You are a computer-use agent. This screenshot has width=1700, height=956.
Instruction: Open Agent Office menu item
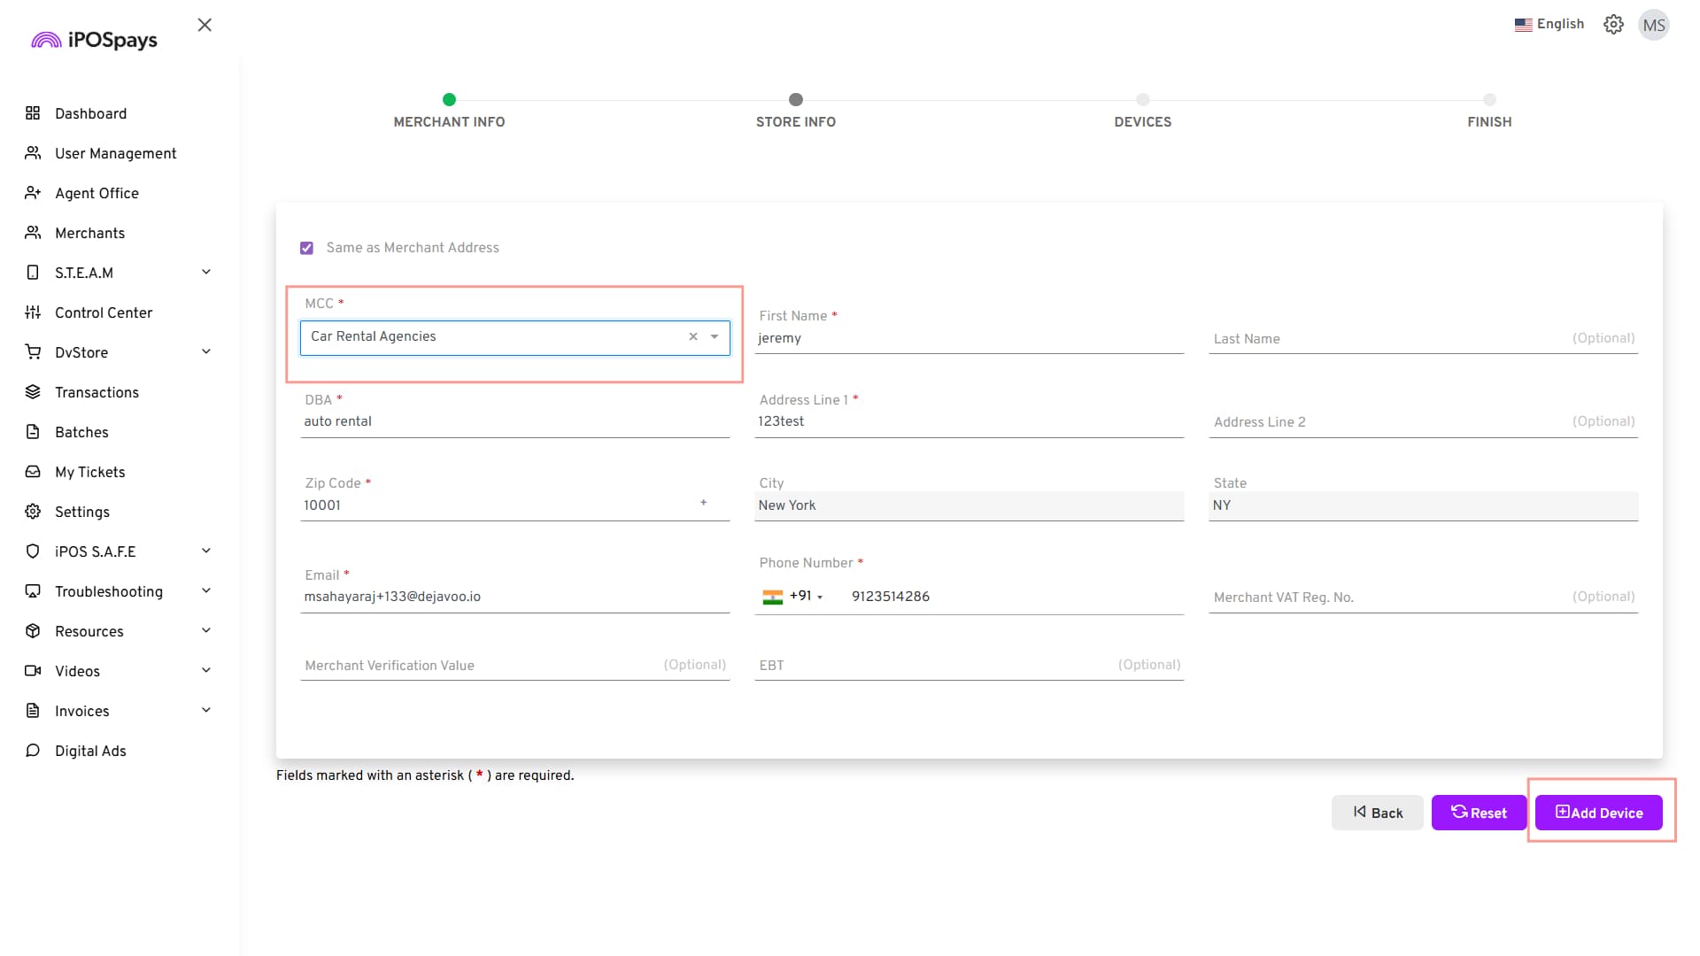[97, 193]
